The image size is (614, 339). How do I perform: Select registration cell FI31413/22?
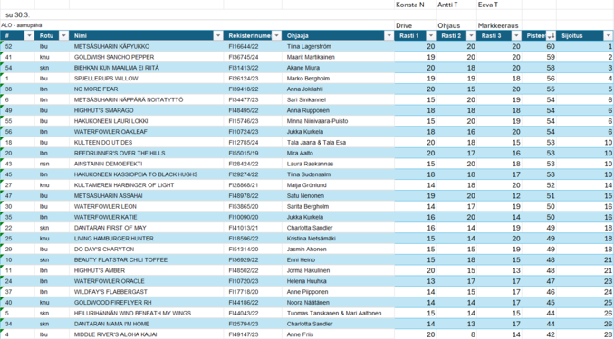pyautogui.click(x=253, y=68)
